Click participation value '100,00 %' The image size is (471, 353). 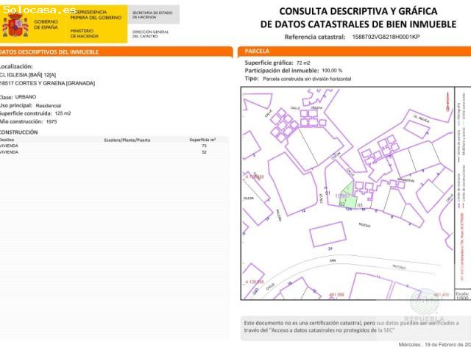coord(332,71)
